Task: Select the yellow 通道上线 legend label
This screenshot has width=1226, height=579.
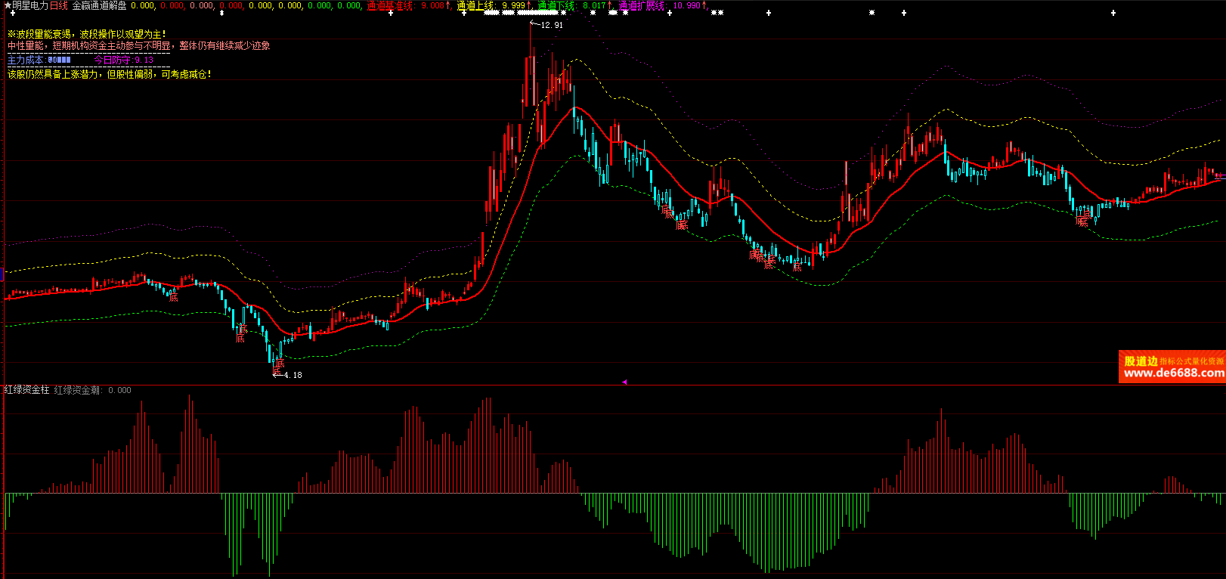Action: (475, 5)
